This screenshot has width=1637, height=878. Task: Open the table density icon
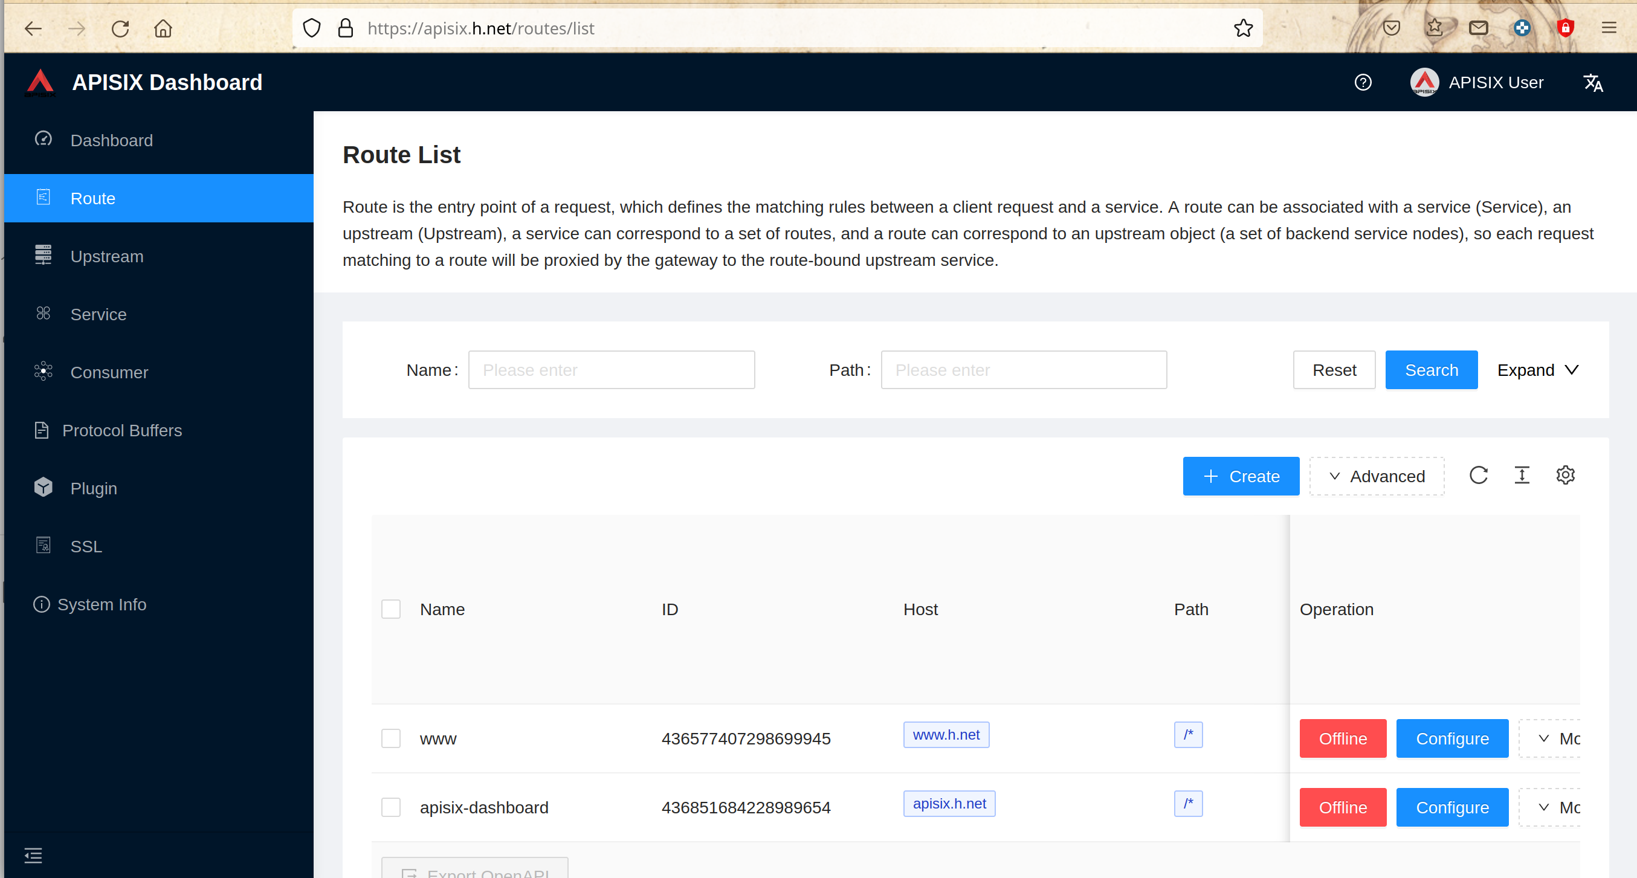[1522, 475]
